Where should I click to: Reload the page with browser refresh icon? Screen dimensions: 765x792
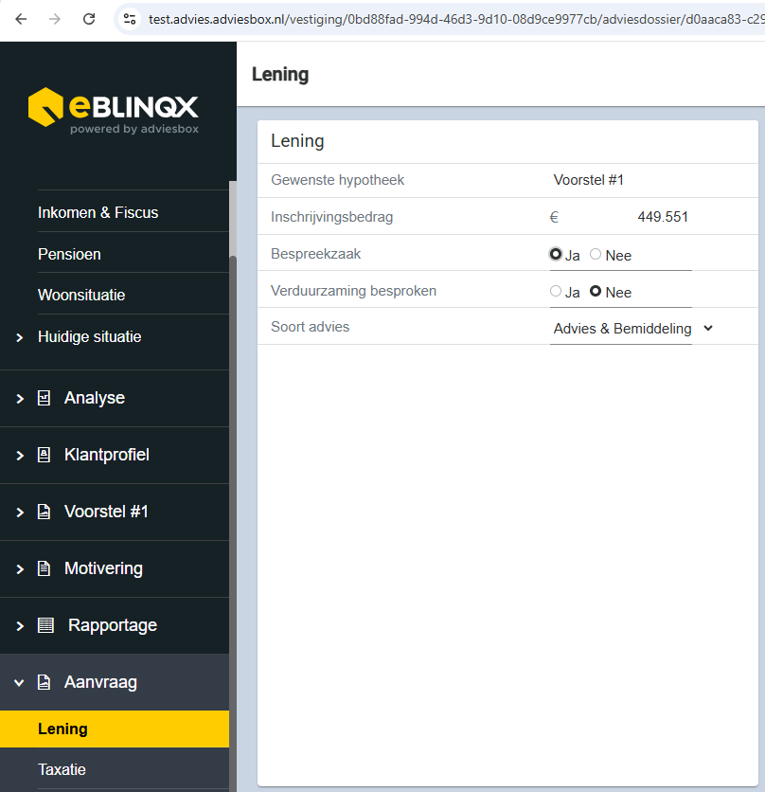coord(89,19)
